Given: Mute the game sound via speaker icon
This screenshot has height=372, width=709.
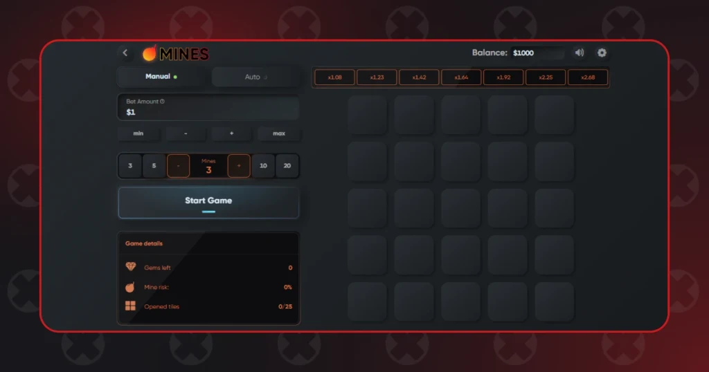Looking at the screenshot, I should pos(580,53).
